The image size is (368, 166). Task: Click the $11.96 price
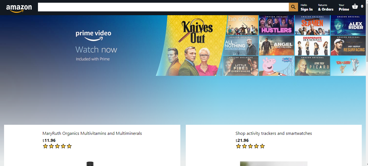click(49, 141)
